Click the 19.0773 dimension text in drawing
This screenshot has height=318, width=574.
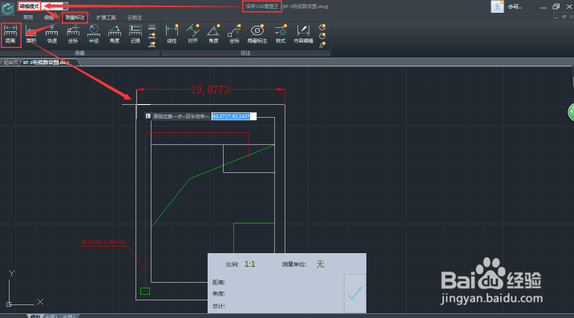pyautogui.click(x=210, y=90)
